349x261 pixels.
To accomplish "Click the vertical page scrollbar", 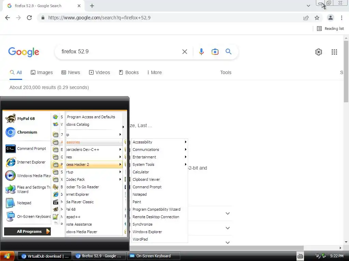I will click(x=346, y=71).
